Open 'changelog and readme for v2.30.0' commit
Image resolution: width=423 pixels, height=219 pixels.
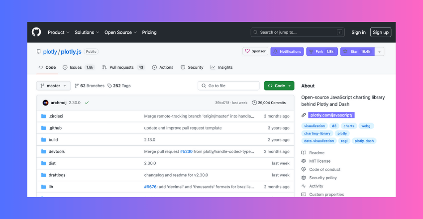[176, 175]
